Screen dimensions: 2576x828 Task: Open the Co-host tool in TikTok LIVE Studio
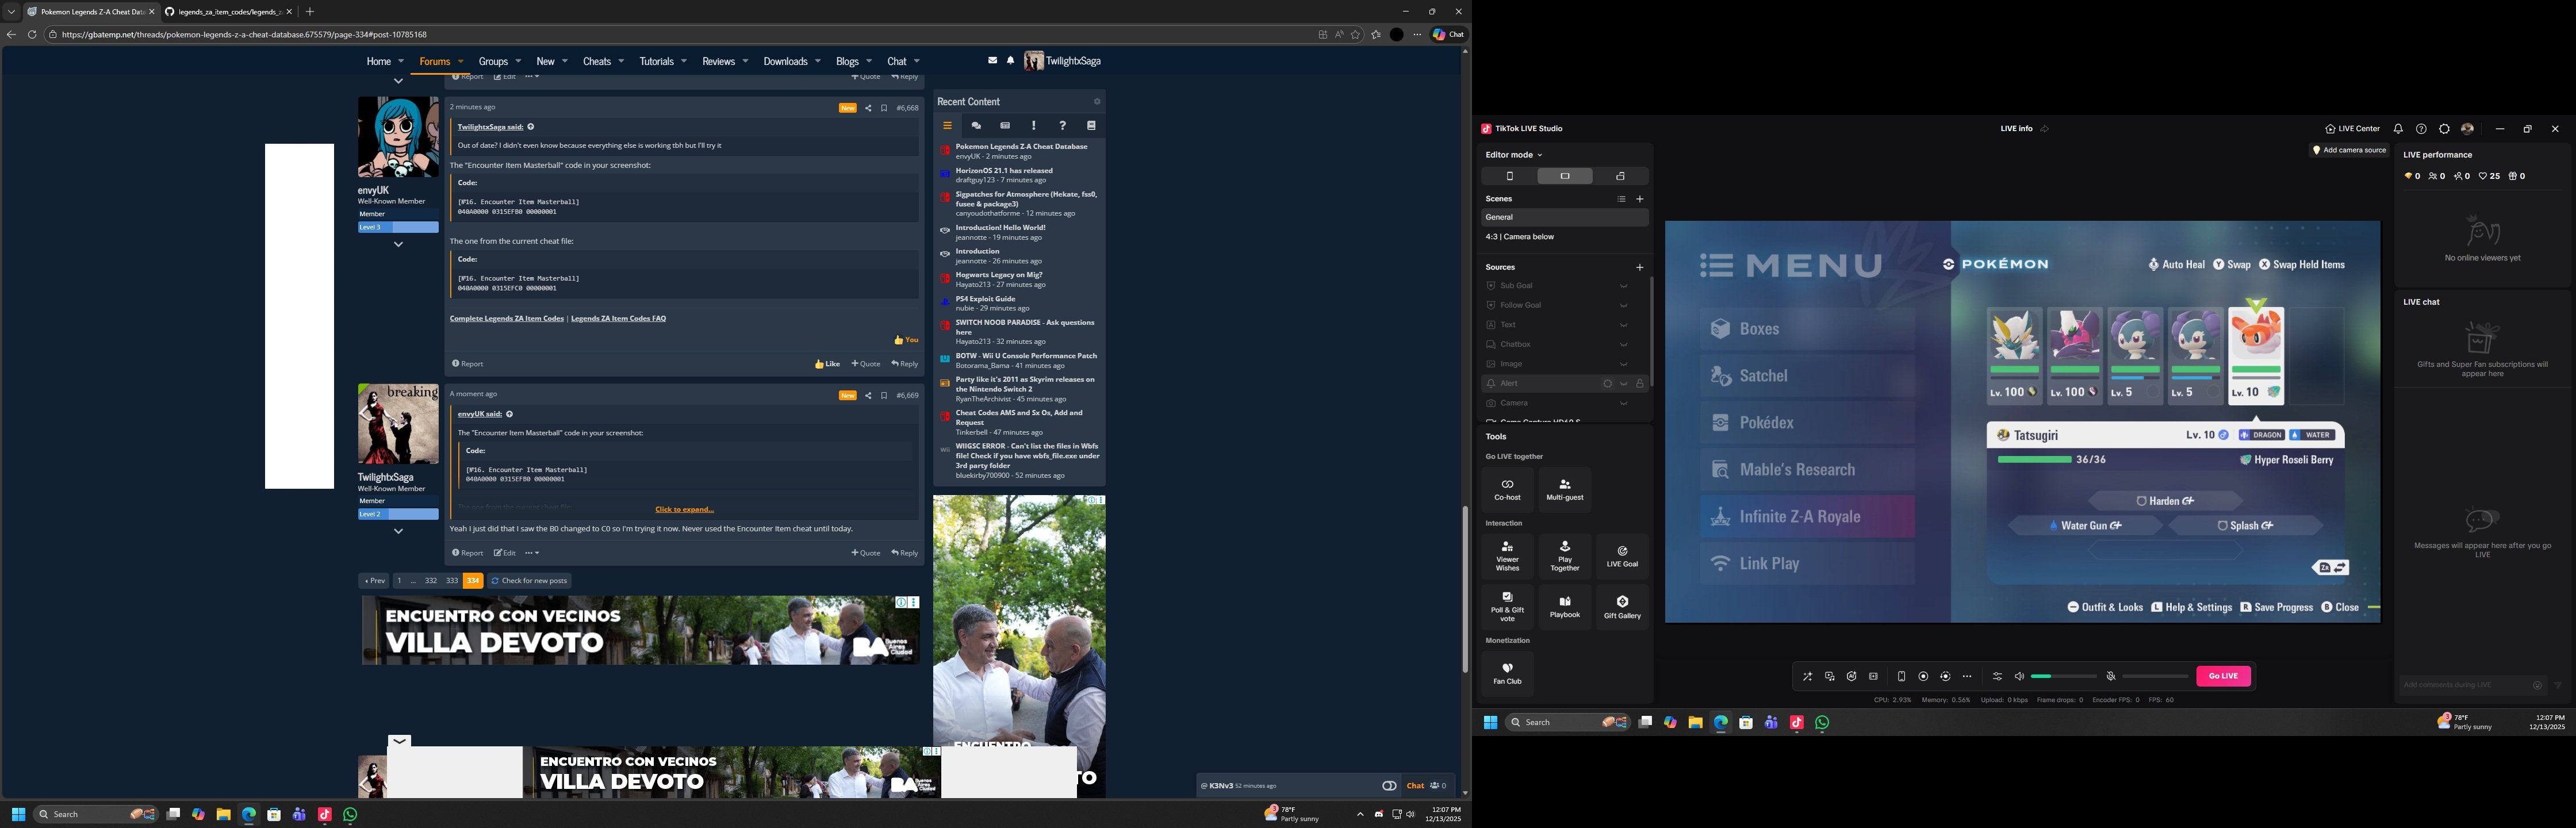point(1507,489)
